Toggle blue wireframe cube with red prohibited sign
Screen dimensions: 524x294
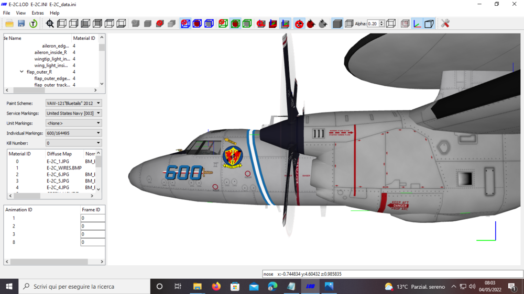coord(185,24)
